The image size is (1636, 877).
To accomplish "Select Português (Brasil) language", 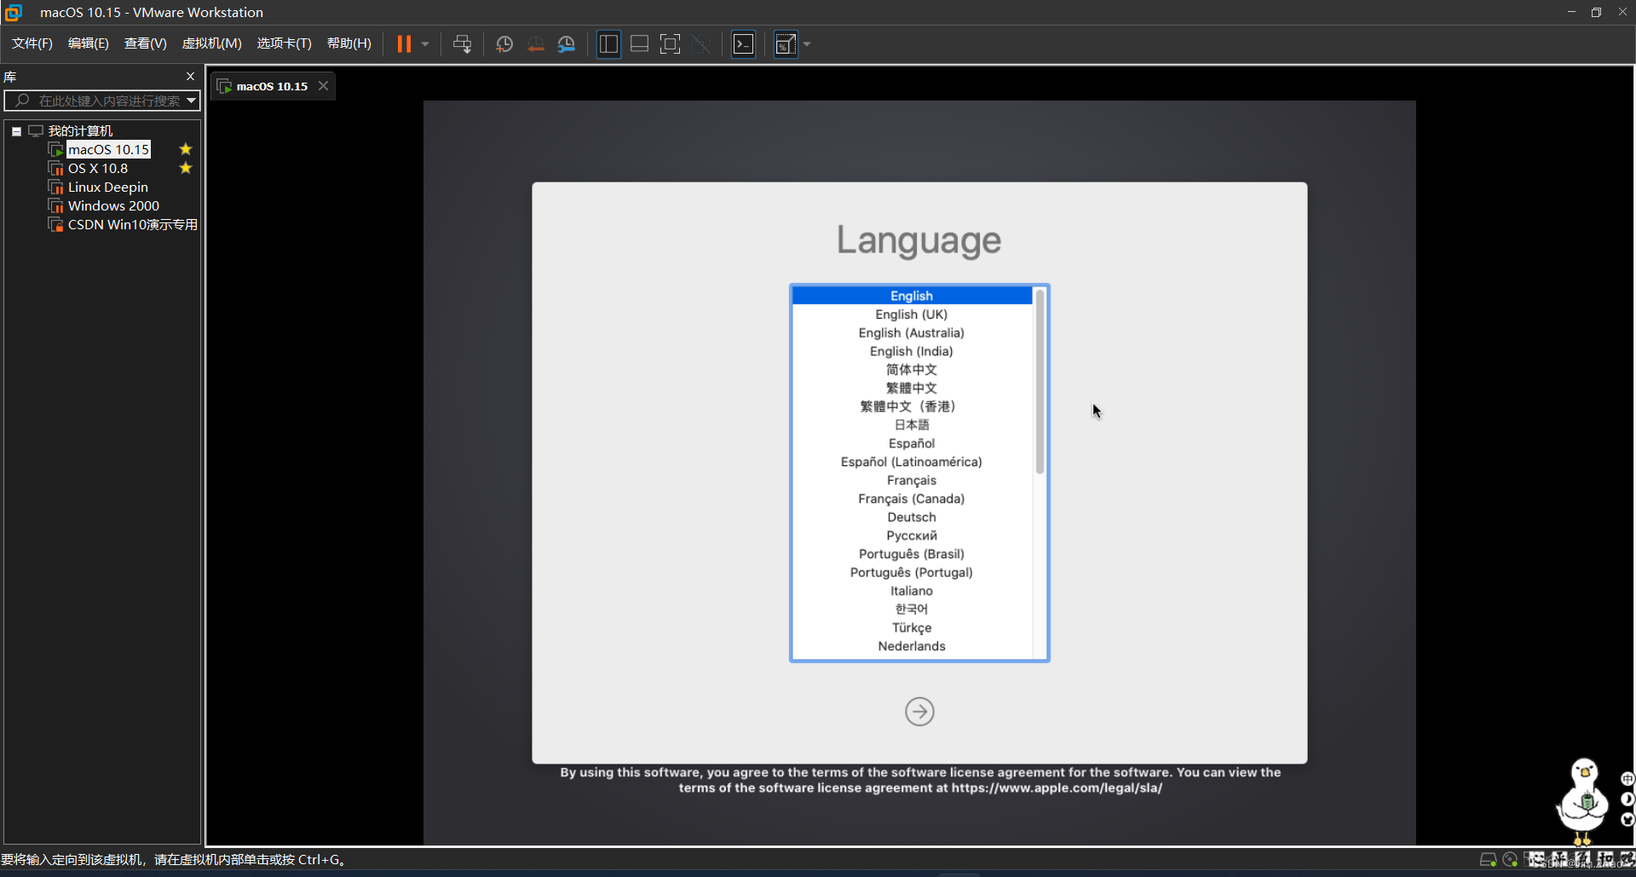I will [912, 554].
